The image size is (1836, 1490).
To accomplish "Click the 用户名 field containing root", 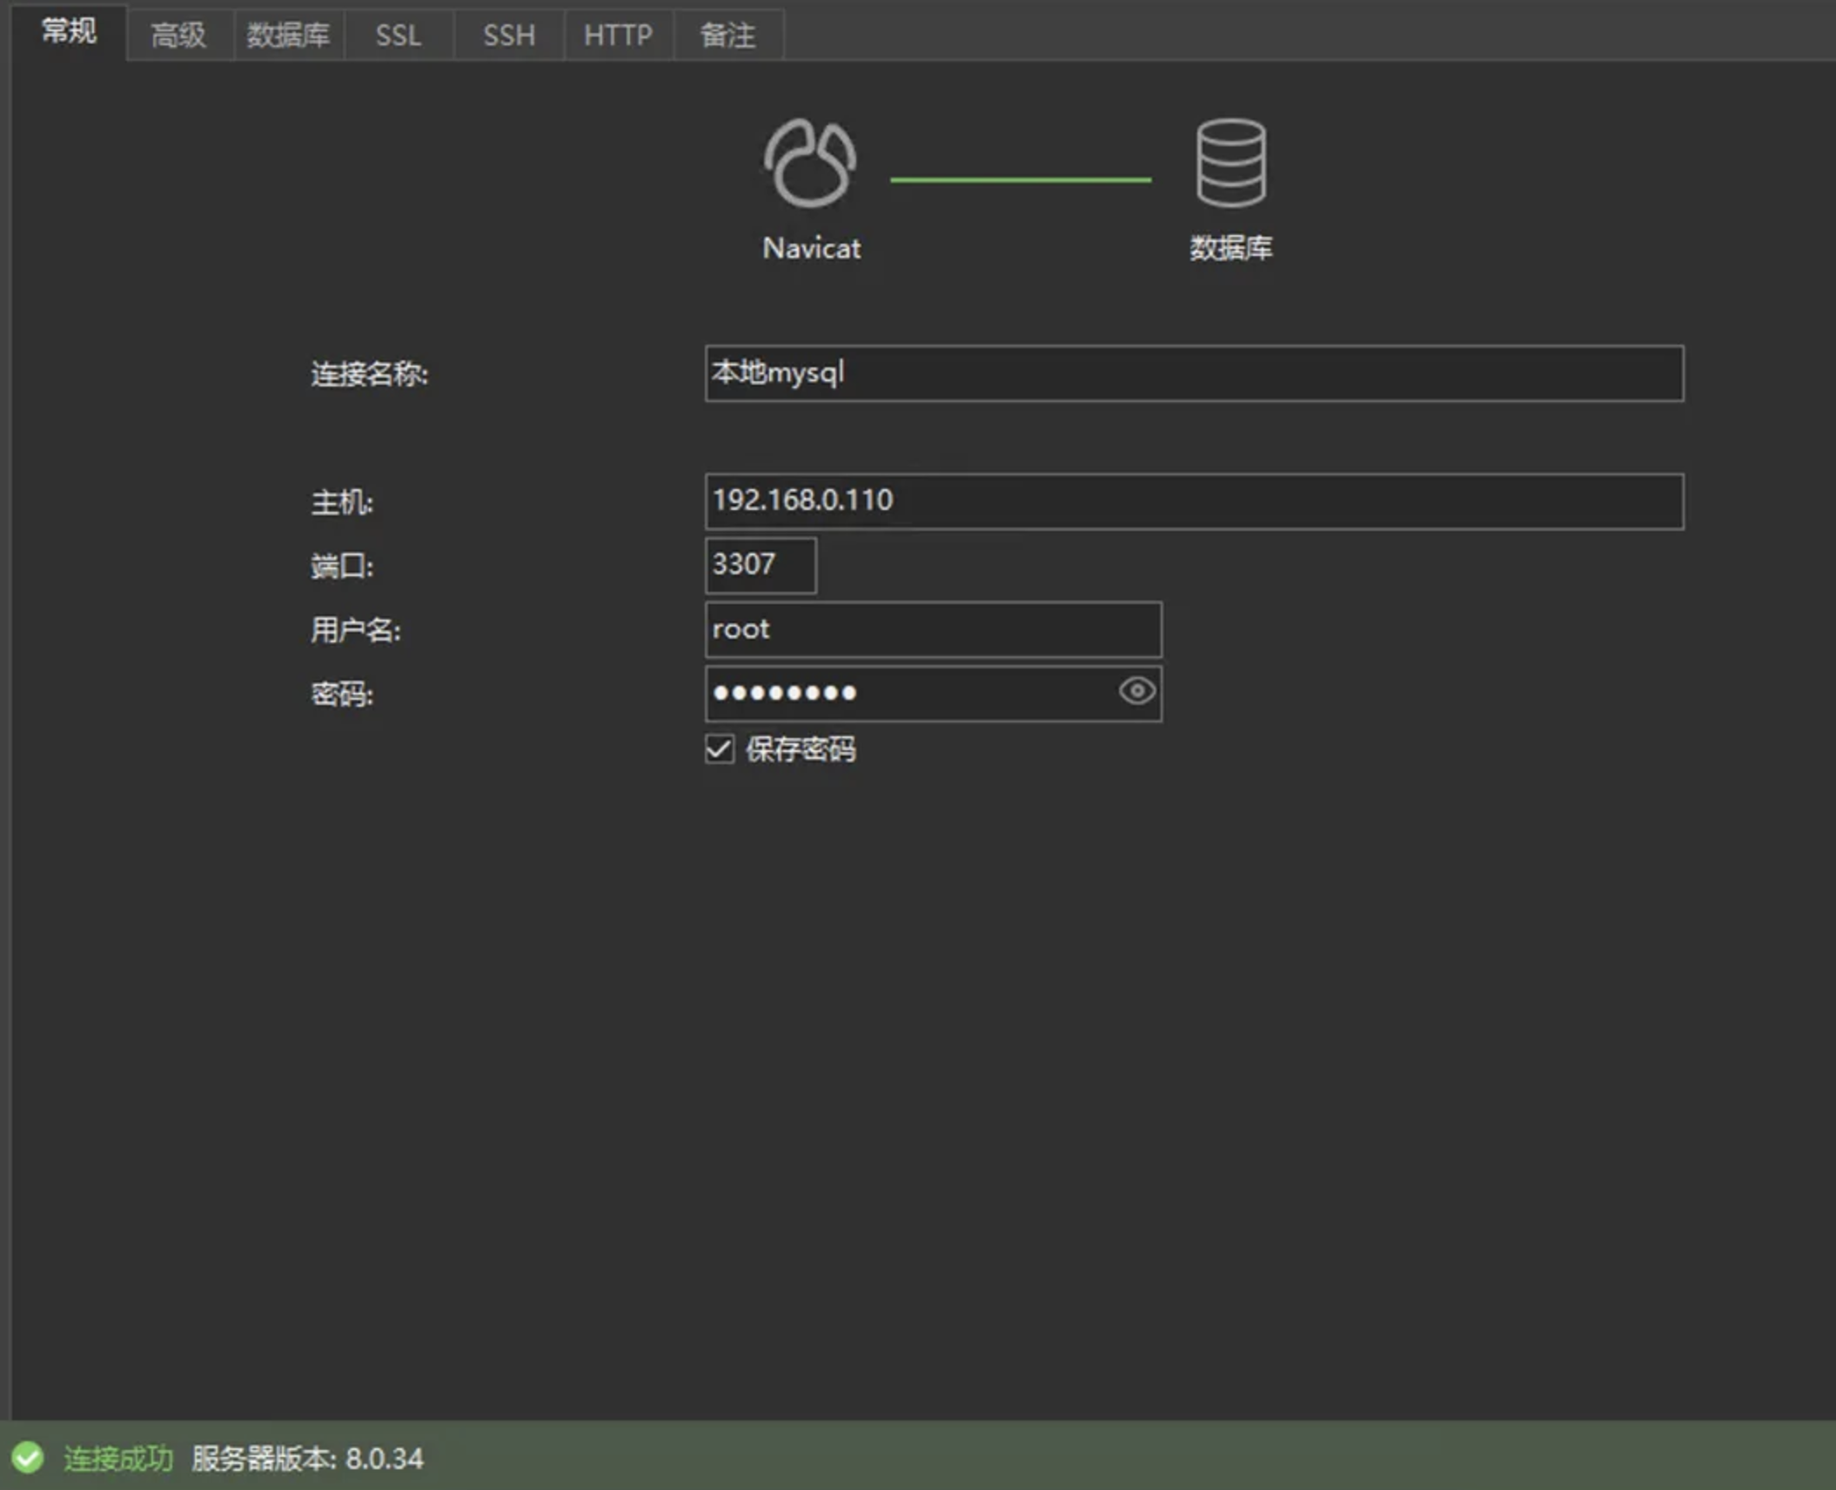I will [x=932, y=629].
